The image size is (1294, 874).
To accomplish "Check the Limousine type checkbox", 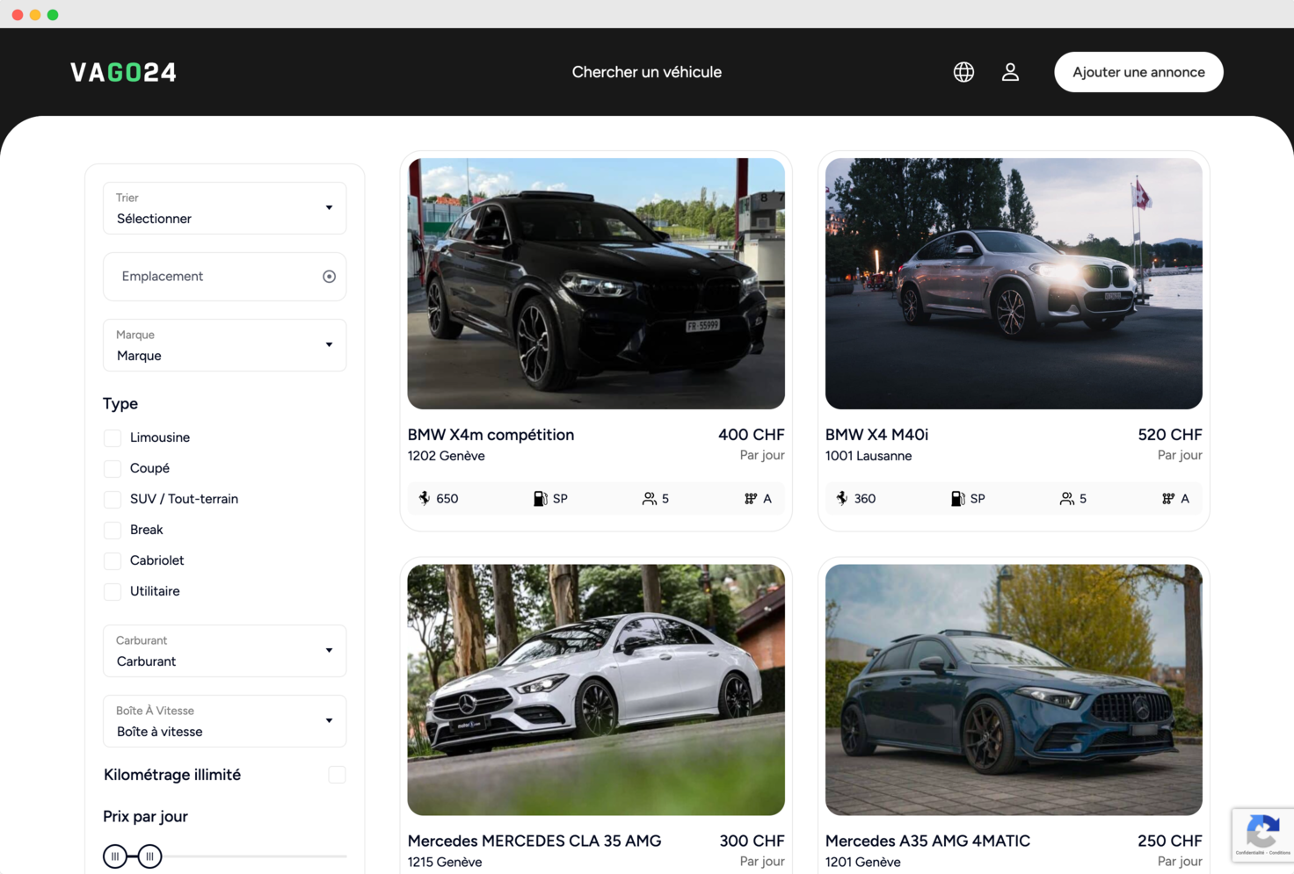I will point(113,437).
